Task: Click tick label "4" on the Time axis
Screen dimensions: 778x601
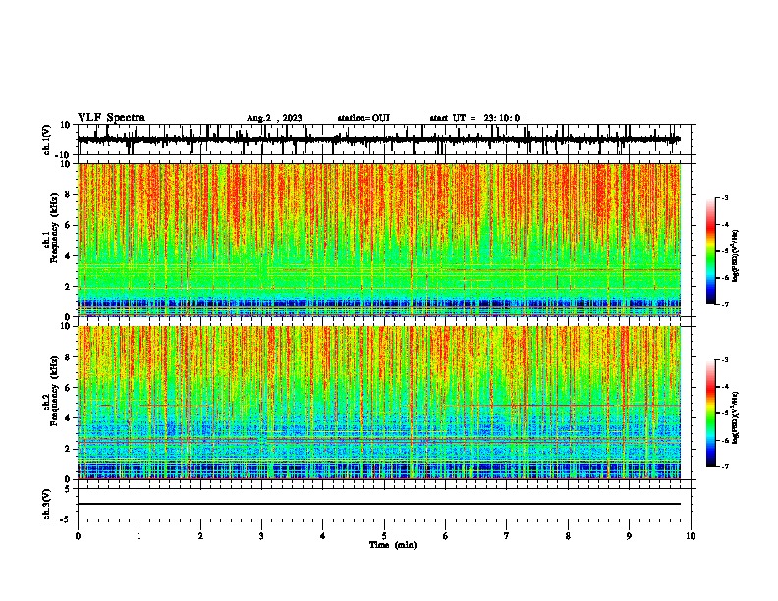Action: [x=323, y=536]
